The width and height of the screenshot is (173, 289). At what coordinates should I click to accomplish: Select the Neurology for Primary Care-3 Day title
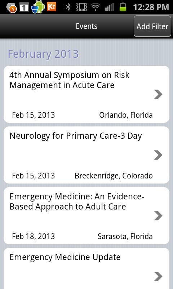(76, 136)
